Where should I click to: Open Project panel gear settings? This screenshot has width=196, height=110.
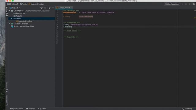pos(50,8)
